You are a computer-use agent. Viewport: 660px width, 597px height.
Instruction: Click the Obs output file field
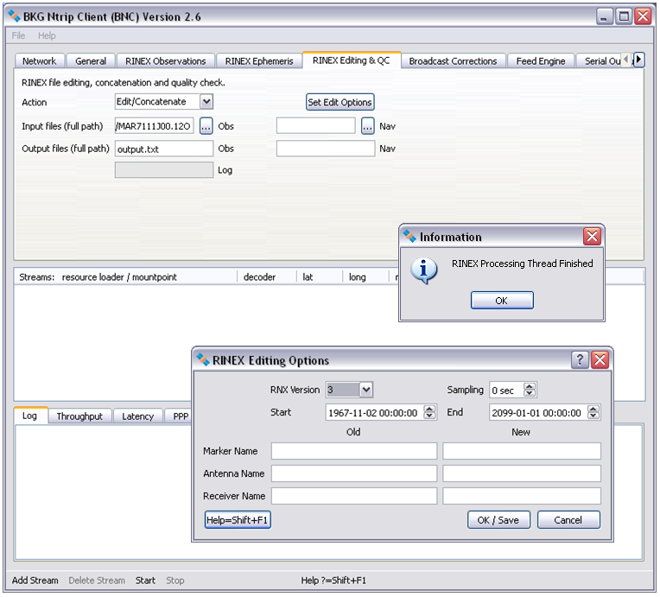(x=164, y=149)
